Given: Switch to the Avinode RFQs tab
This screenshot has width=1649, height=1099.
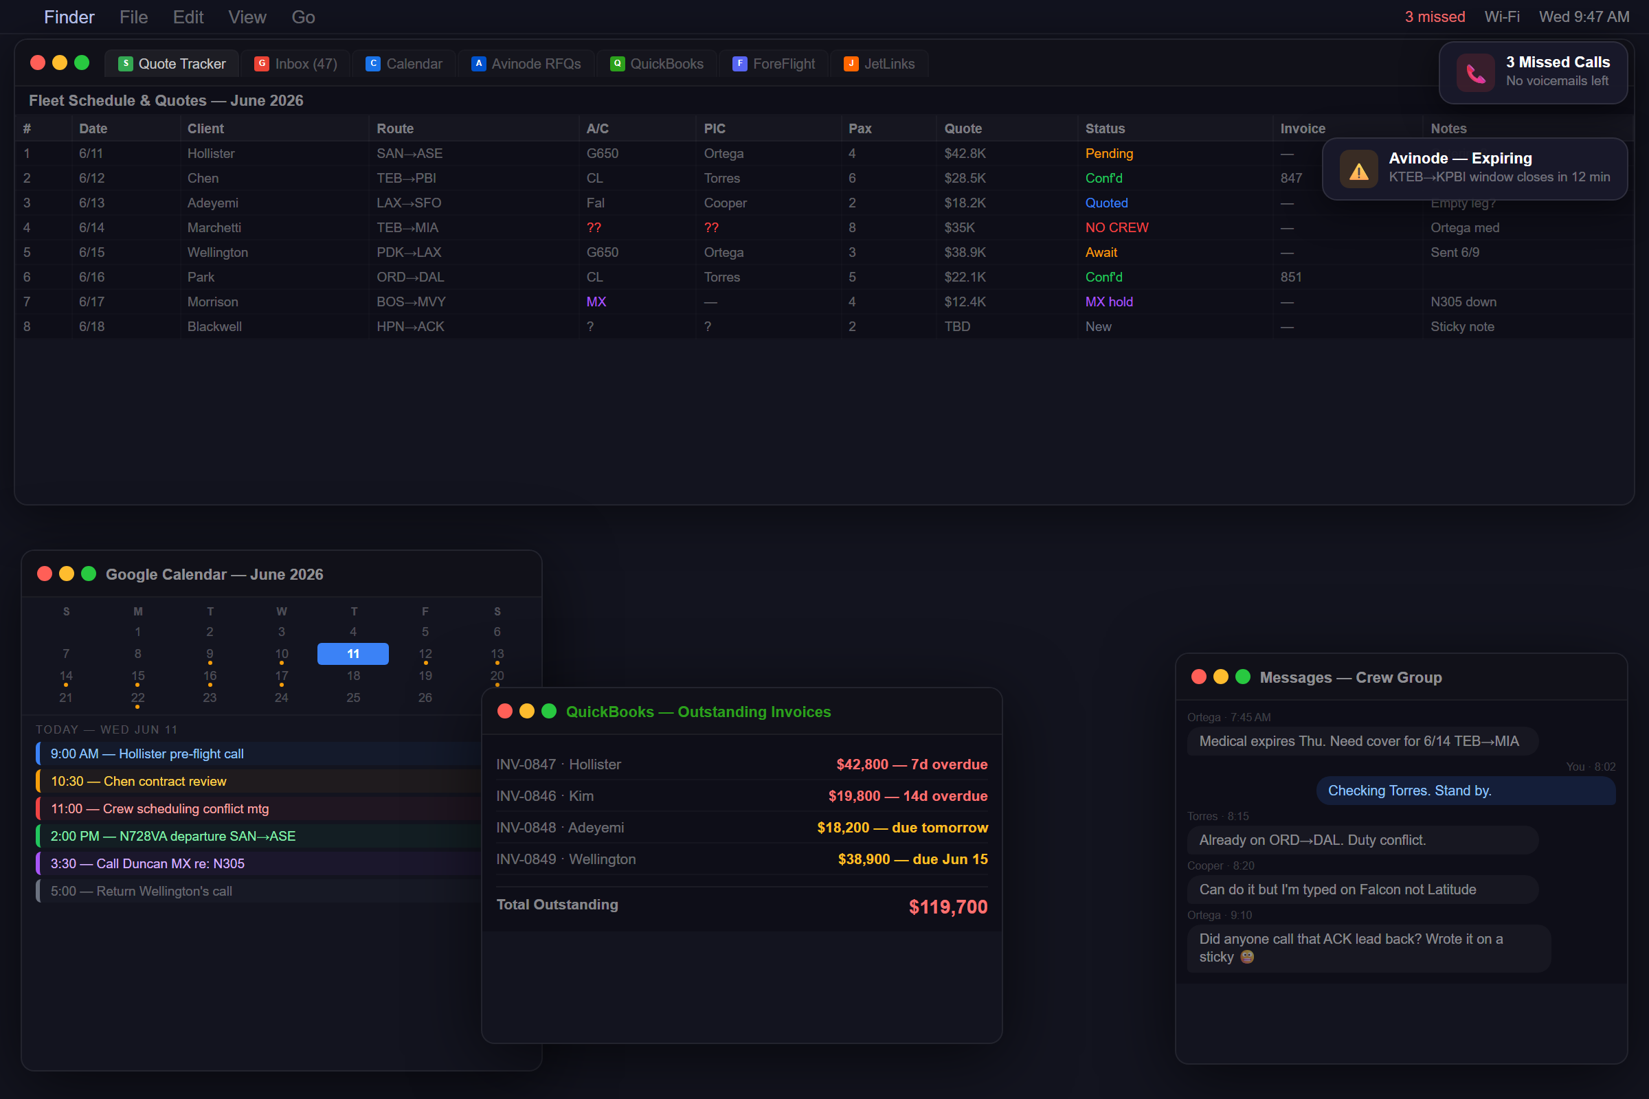Looking at the screenshot, I should (526, 64).
